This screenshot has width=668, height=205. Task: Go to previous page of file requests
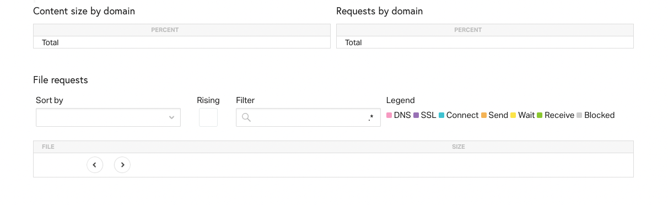(x=95, y=165)
